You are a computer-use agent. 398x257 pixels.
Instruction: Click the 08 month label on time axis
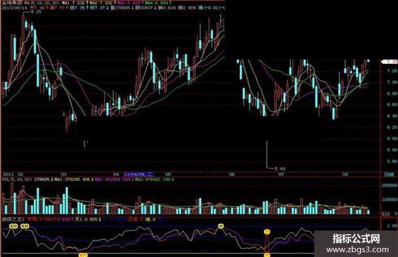pyautogui.click(x=345, y=175)
